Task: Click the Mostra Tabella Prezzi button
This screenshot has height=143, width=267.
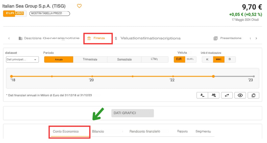Action: (50, 13)
